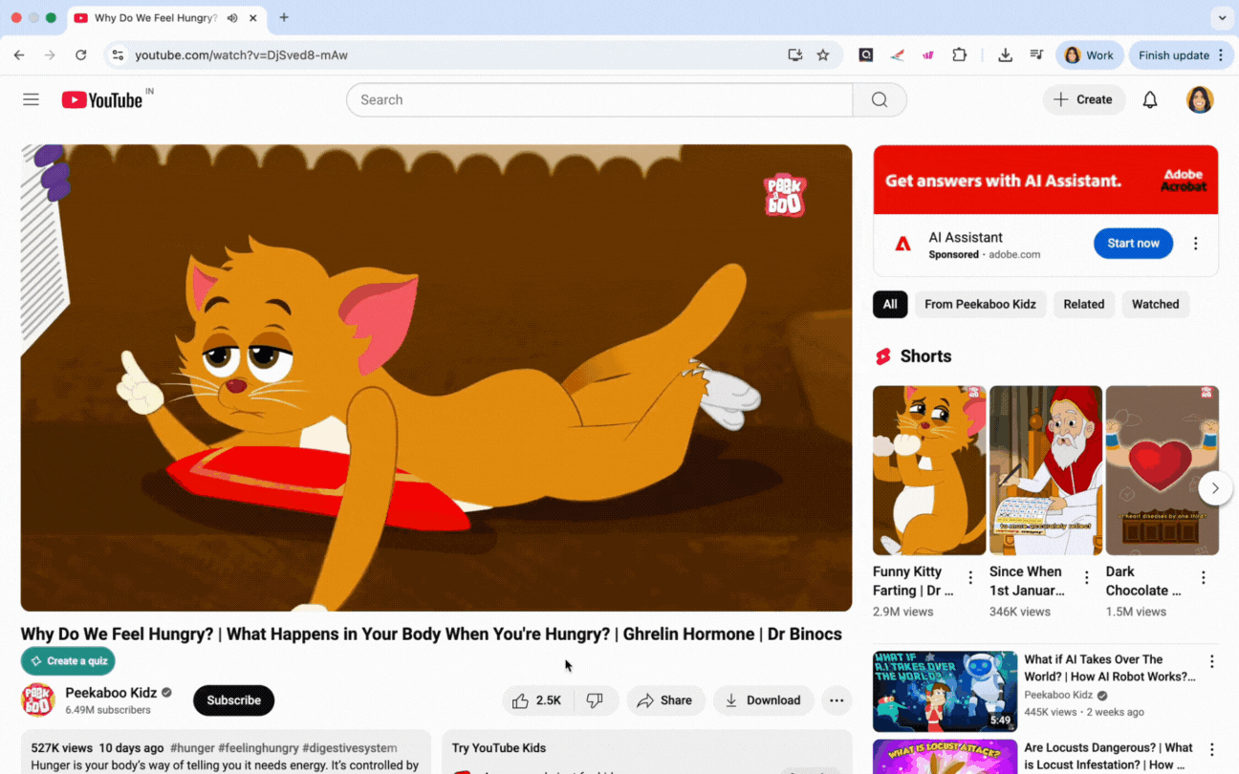Select the Related filter chip
This screenshot has height=774, width=1239.
(1084, 304)
